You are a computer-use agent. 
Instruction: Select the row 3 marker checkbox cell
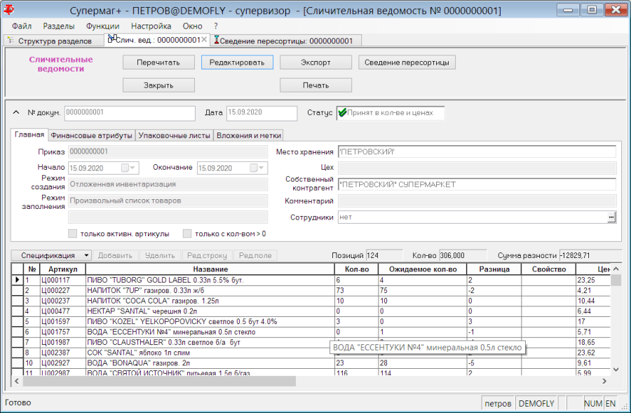[18, 301]
